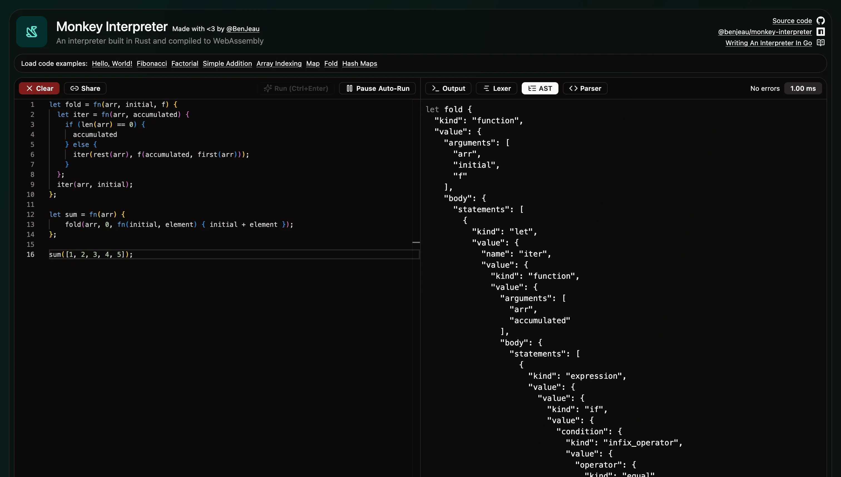Click the sparkle icon on the Run button
The image size is (841, 477).
[x=268, y=89]
